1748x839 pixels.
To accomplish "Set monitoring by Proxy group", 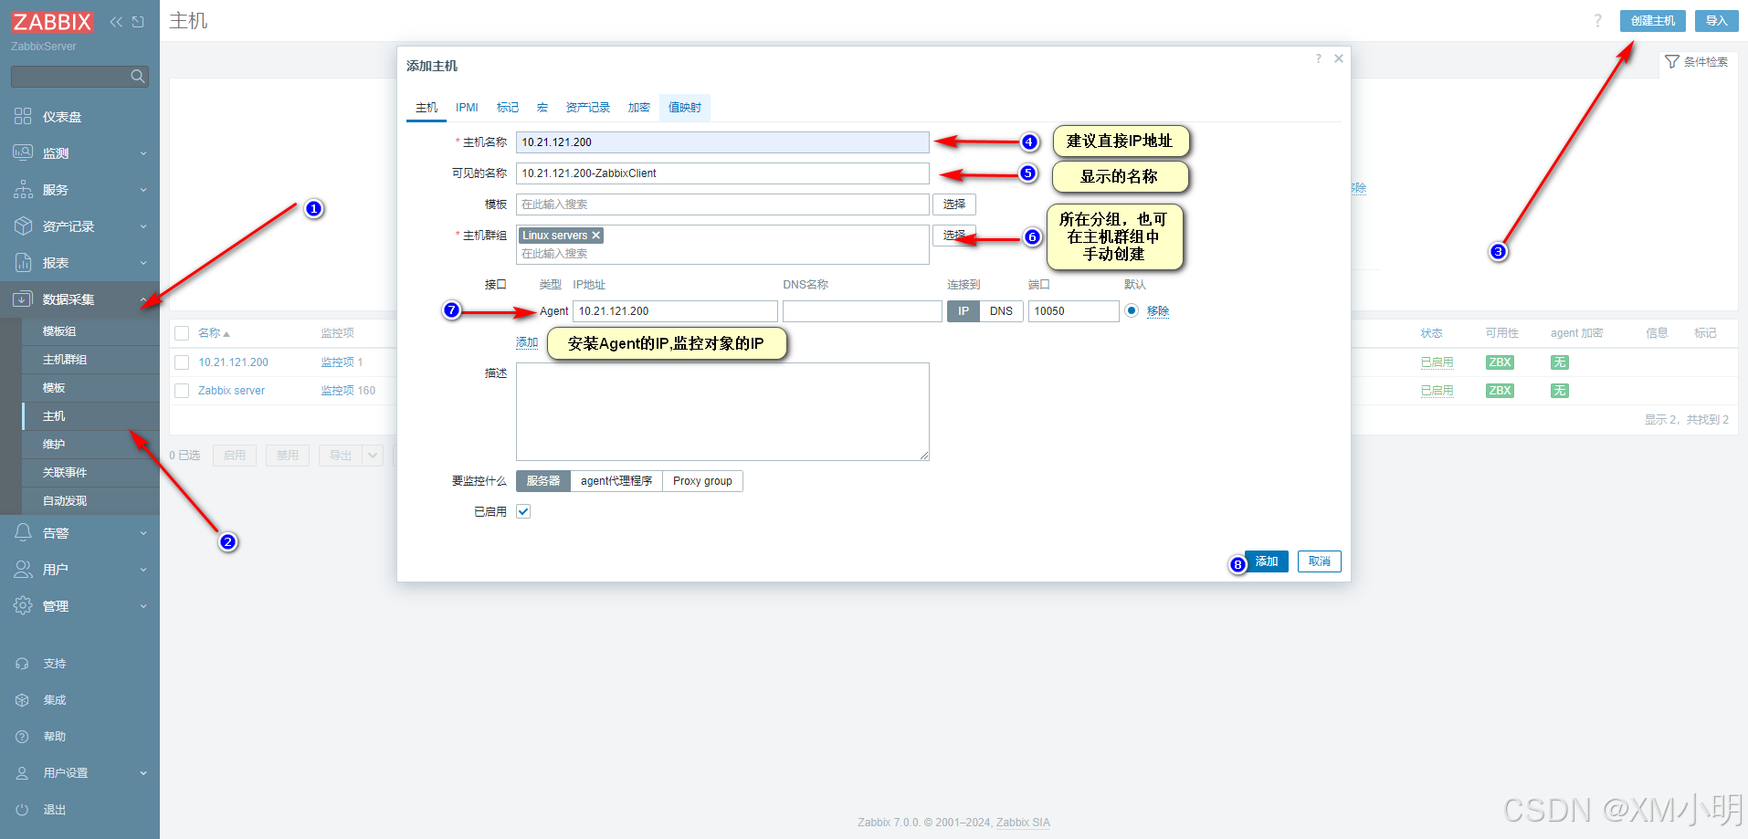I will click(702, 481).
